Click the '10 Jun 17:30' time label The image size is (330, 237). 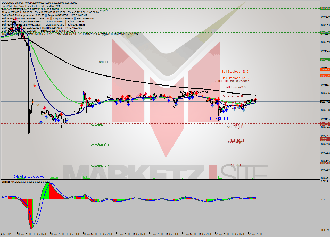click(x=90, y=234)
